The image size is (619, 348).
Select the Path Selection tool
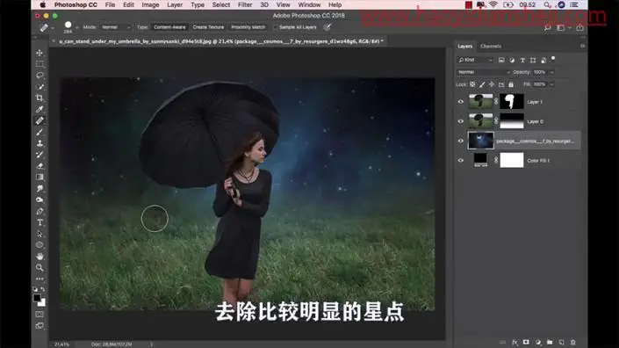[40, 234]
